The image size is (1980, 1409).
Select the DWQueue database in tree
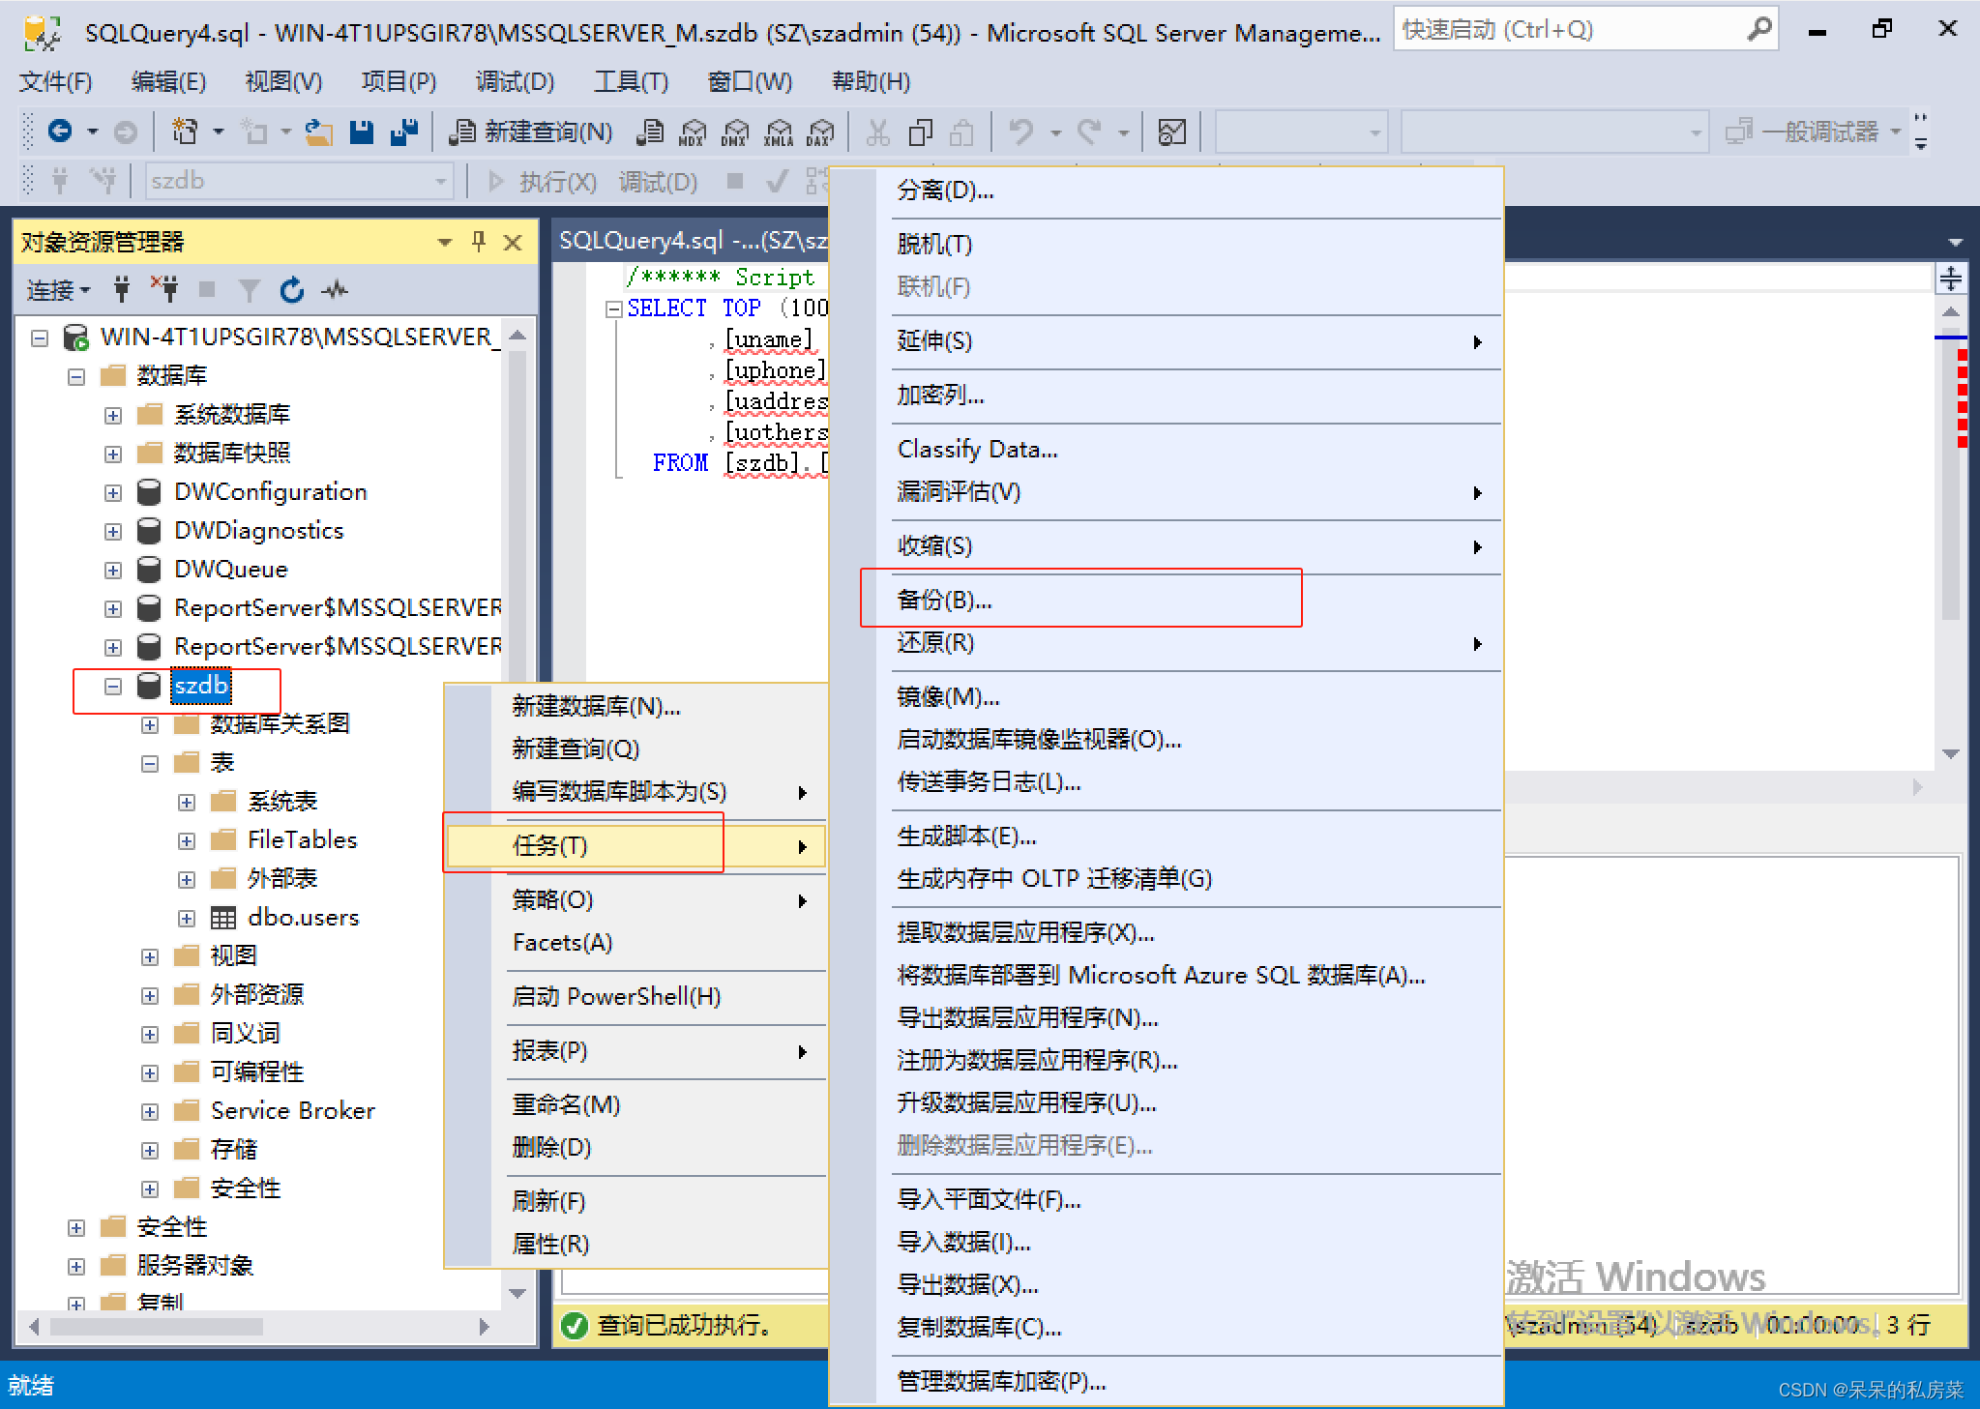pos(230,569)
